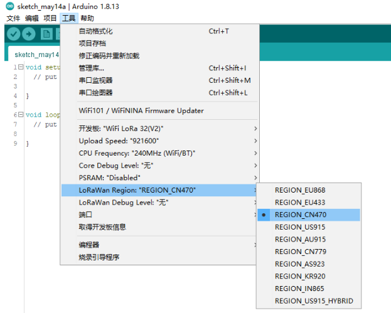391x313 pixels.
Task: Select REGION_EU433 region option
Action: (x=309, y=203)
